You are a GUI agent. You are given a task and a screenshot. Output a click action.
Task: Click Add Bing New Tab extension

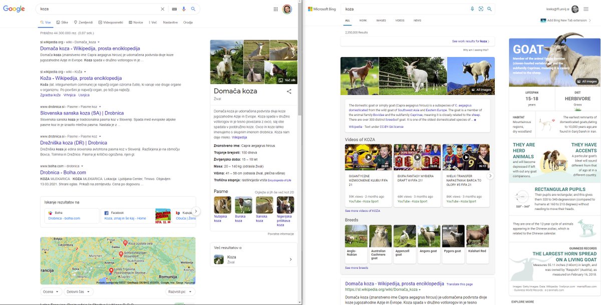coord(566,20)
